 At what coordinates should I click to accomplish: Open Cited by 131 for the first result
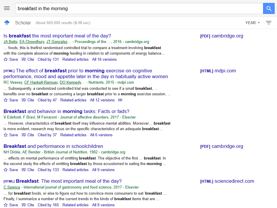coord(48,59)
